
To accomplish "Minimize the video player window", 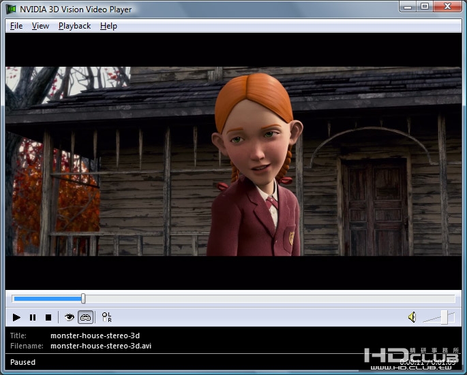I will click(408, 6).
